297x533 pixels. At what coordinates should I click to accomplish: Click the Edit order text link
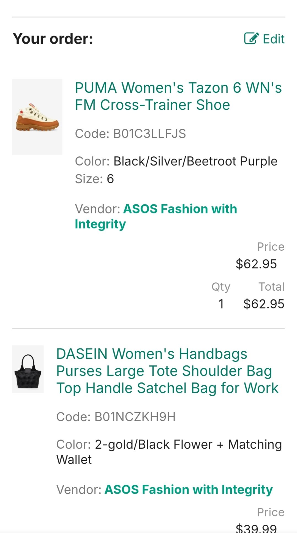[273, 39]
